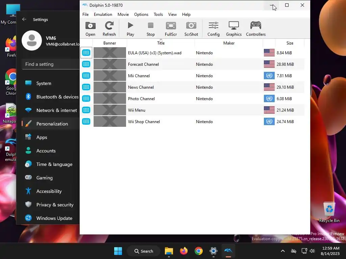The image size is (346, 259).
Task: Click the platform icon of EULA row
Action: pos(86,53)
